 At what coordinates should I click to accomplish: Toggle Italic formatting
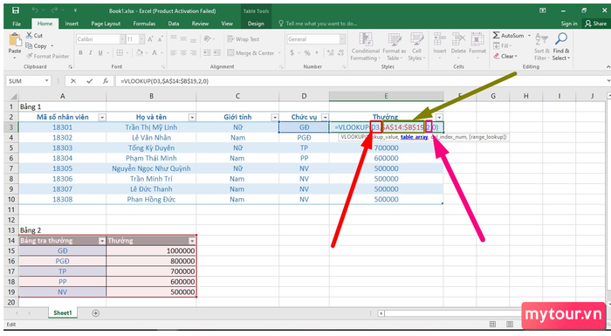click(x=91, y=53)
